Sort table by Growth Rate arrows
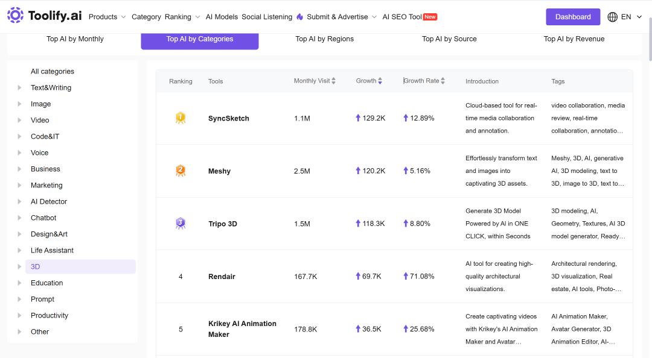Image resolution: width=652 pixels, height=358 pixels. tap(443, 81)
